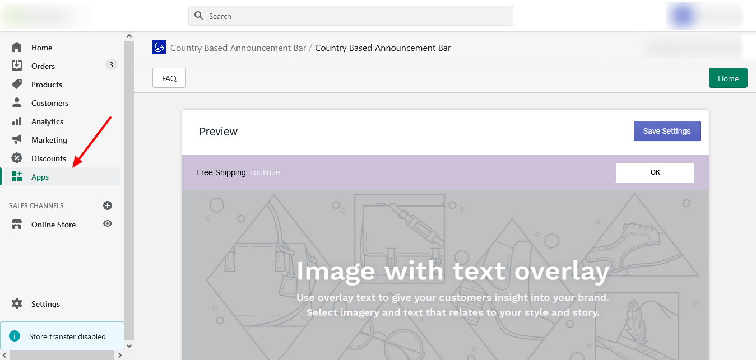Select the Customers person icon

(x=17, y=103)
